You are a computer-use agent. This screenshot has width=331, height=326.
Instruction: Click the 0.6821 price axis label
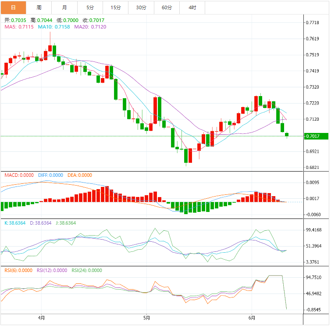pyautogui.click(x=313, y=168)
